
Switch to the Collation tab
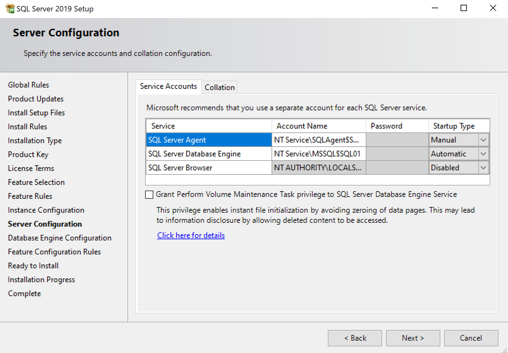(219, 87)
